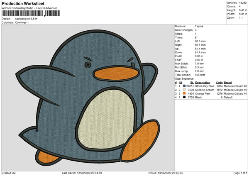The width and height of the screenshot is (249, 176).
Task: Click the Height value 6.41 in
Action: point(243,10)
